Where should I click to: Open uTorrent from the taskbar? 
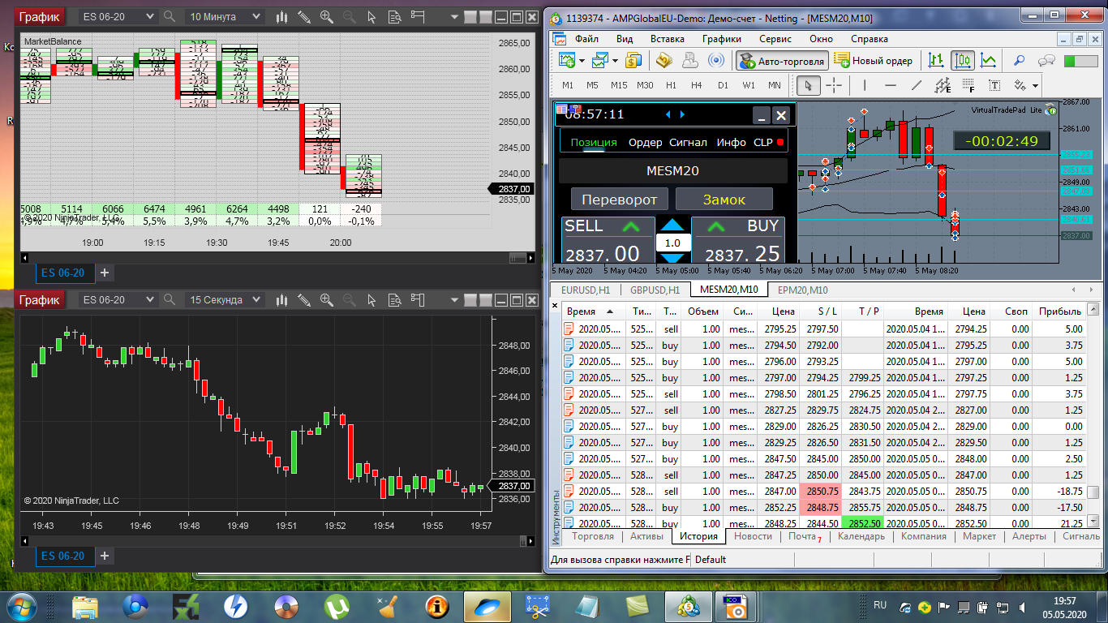click(x=337, y=606)
